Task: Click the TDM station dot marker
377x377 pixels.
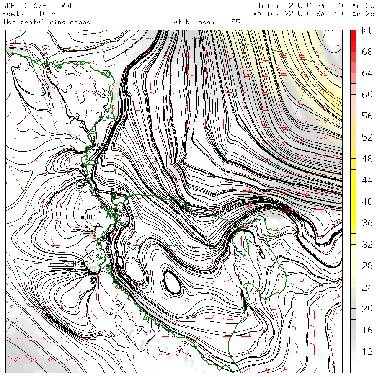Action: (x=83, y=217)
